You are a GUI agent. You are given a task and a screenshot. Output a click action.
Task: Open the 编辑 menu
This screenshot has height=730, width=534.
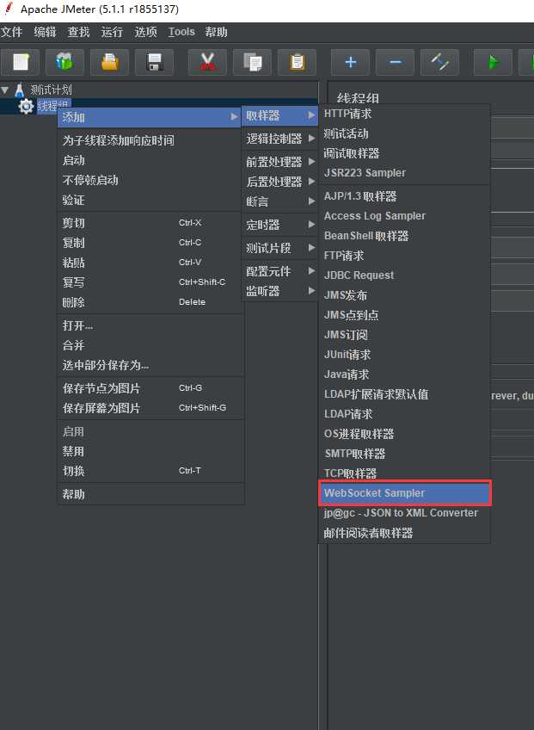(x=45, y=32)
